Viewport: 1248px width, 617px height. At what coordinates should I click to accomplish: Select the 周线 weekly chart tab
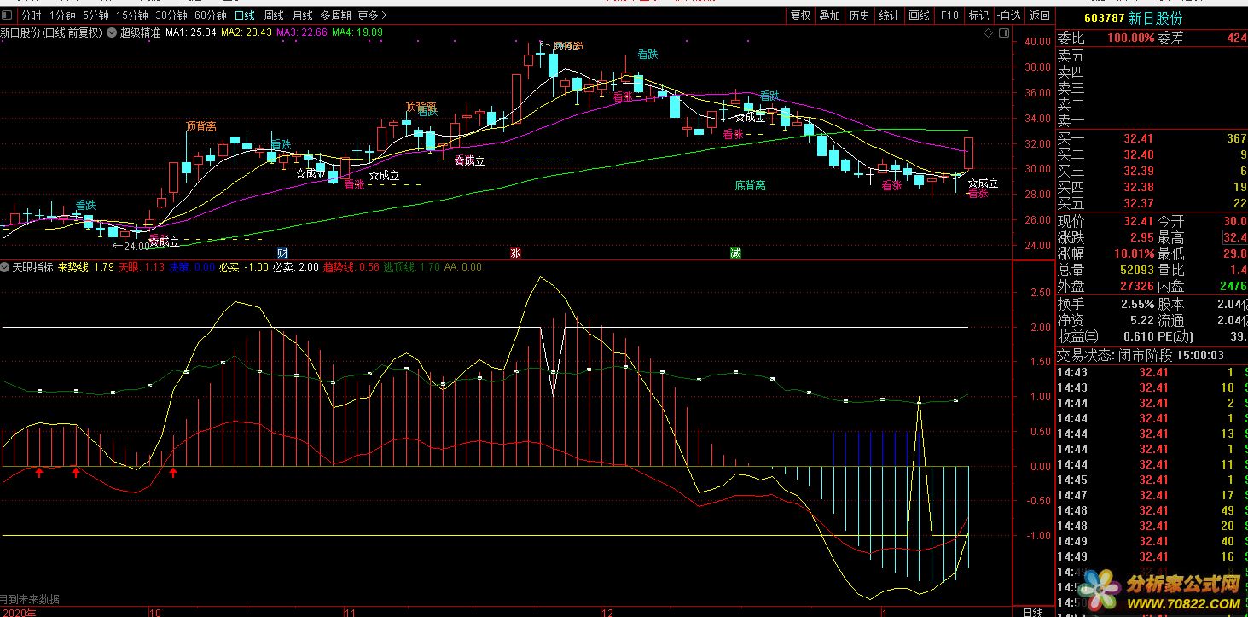pyautogui.click(x=273, y=15)
